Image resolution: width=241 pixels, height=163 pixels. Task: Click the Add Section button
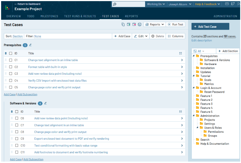[228, 51]
